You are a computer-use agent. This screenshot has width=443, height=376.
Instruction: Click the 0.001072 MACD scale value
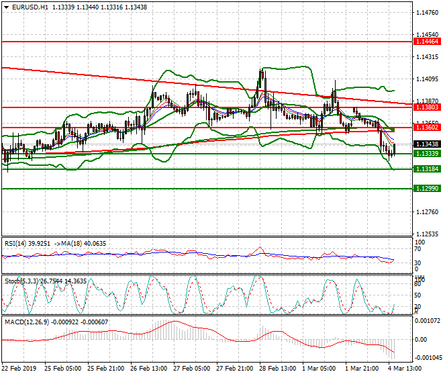pos(428,321)
